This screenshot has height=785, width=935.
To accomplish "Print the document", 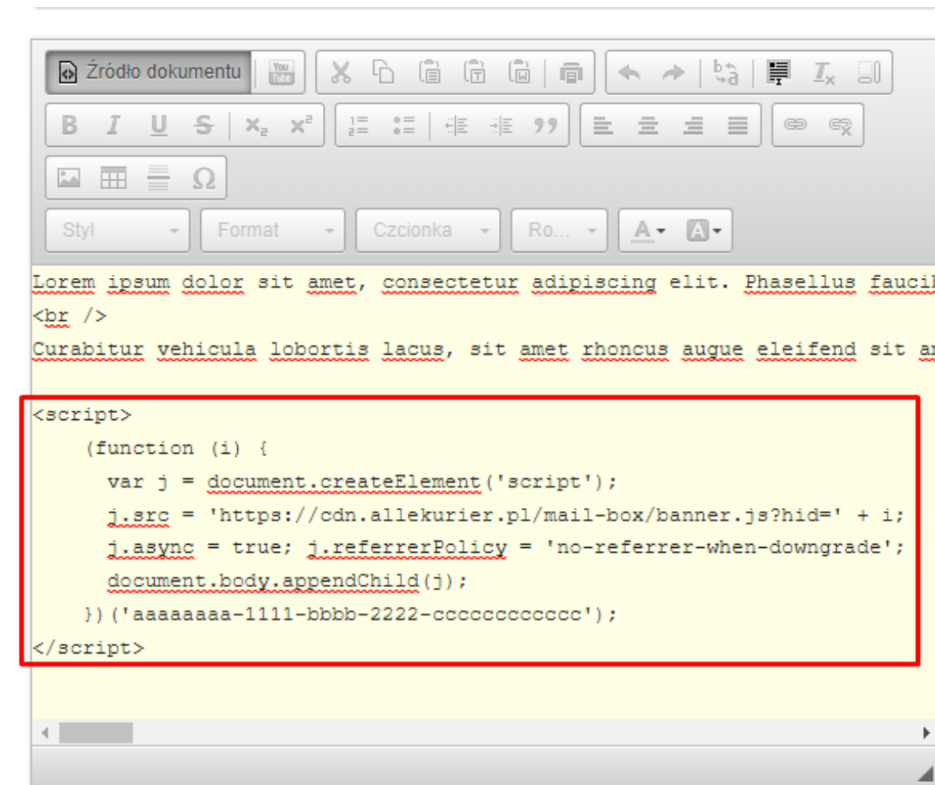I will 570,73.
